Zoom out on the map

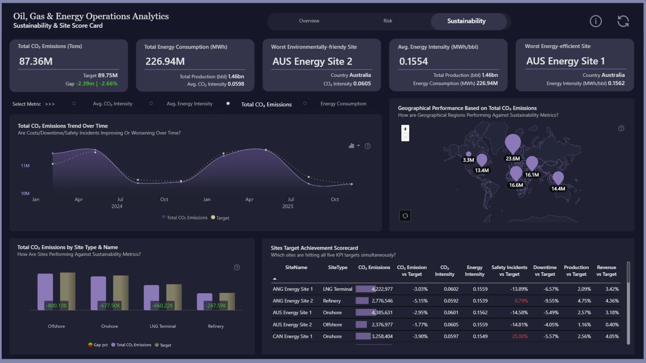click(x=405, y=137)
